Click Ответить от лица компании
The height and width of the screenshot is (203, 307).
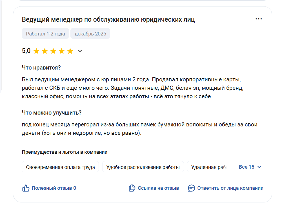coord(230,188)
